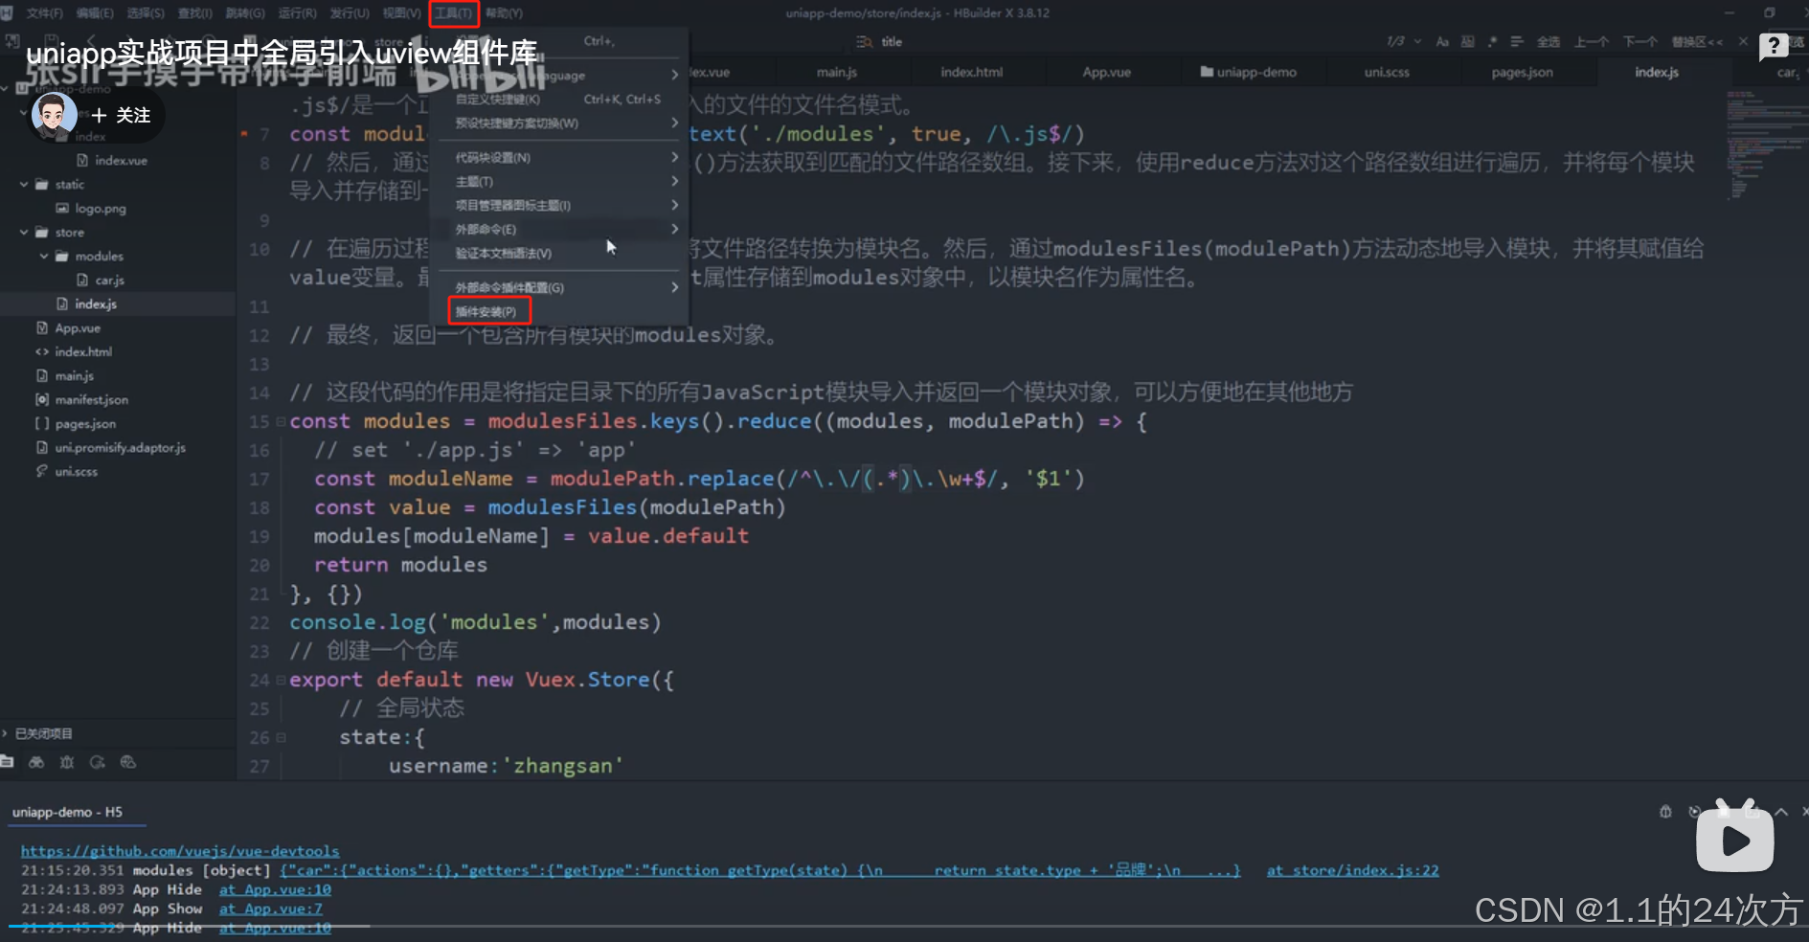Open the 视图(V) View menu
This screenshot has height=942, width=1809.
[x=401, y=13]
